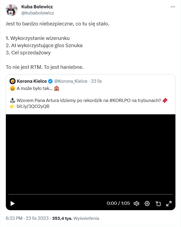The image size is (181, 227).
Task: Click the Korona Kielce account name
Action: click(32, 81)
